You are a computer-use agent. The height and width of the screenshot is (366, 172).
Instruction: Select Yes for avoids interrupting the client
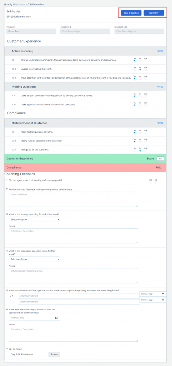coord(135,69)
